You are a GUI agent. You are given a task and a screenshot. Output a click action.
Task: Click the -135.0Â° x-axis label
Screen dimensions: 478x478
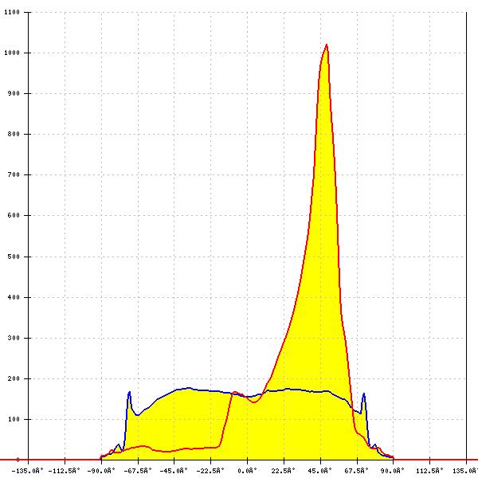[27, 471]
